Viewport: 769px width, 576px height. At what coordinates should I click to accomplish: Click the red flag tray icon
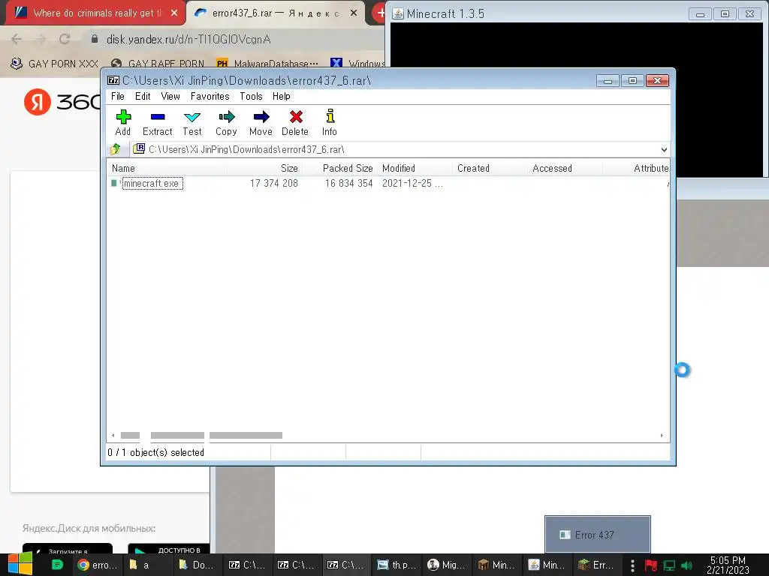coord(651,565)
